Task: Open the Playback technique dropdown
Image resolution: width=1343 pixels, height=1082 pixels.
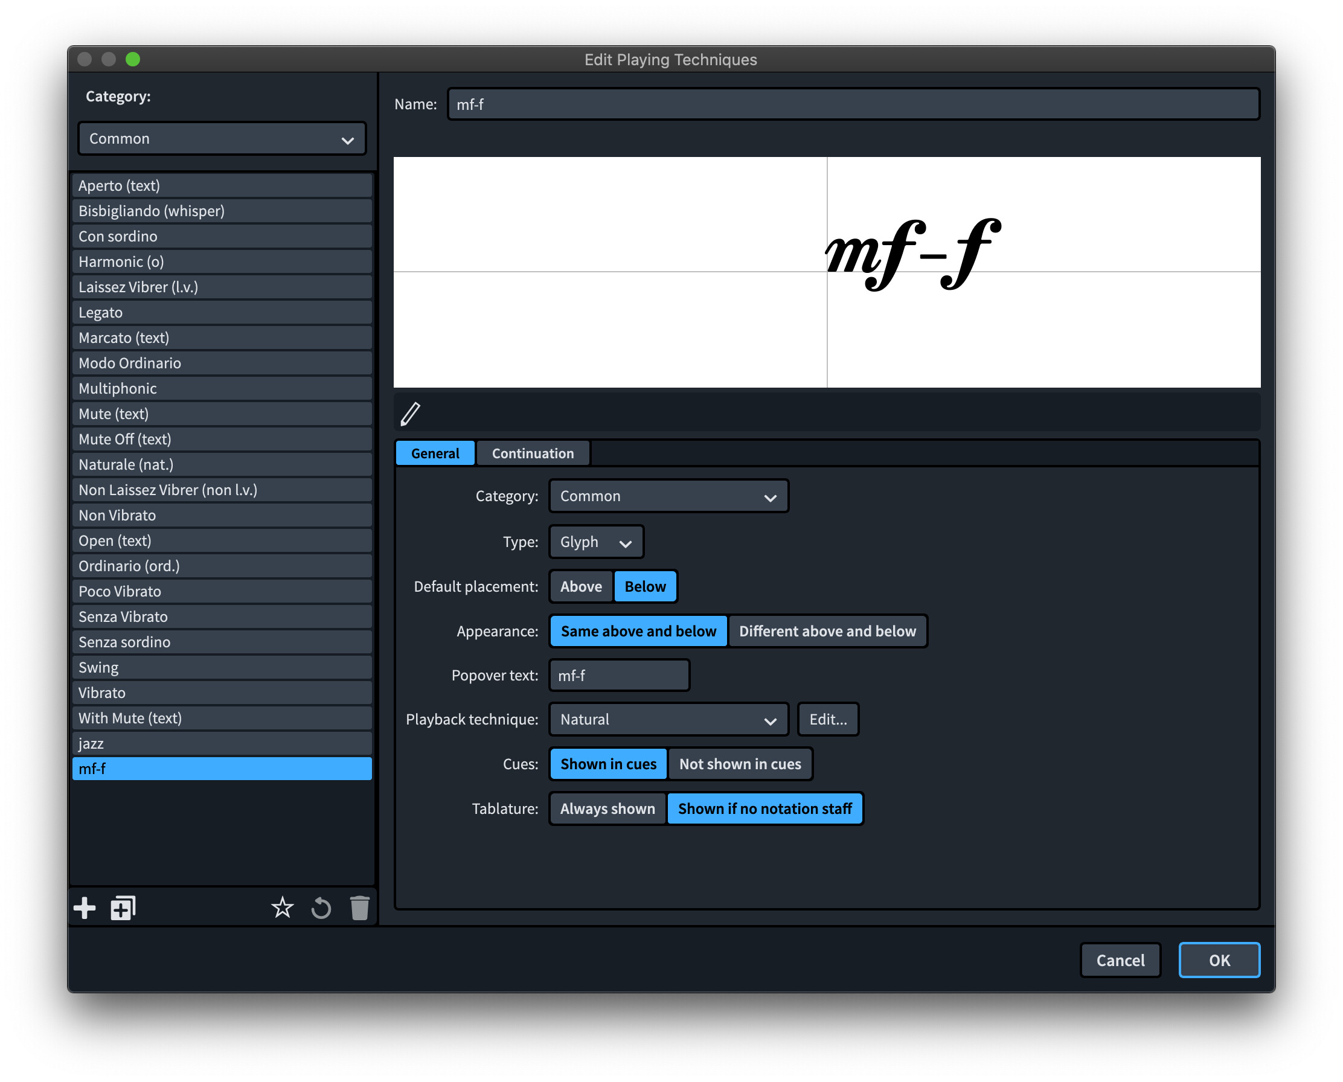Action: tap(668, 719)
